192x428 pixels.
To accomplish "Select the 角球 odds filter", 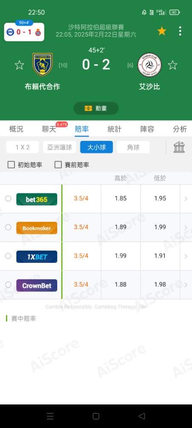I will pos(133,147).
